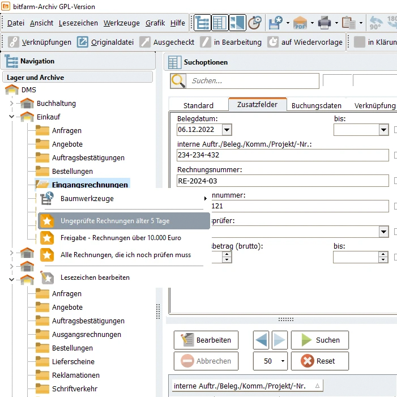Click the table list view toolbar icon
This screenshot has height=397, width=397.
coord(219,23)
